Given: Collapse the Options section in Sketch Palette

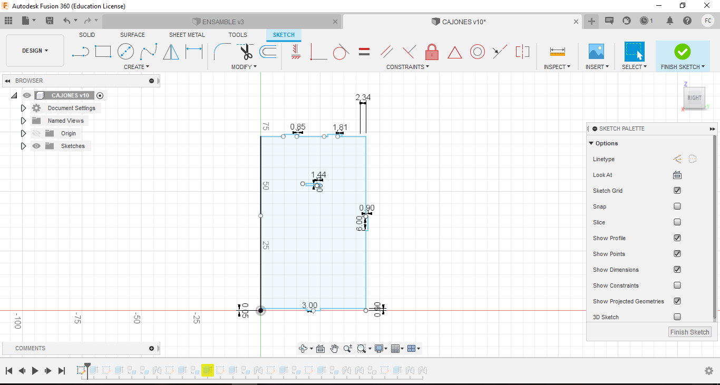Looking at the screenshot, I should [x=591, y=143].
